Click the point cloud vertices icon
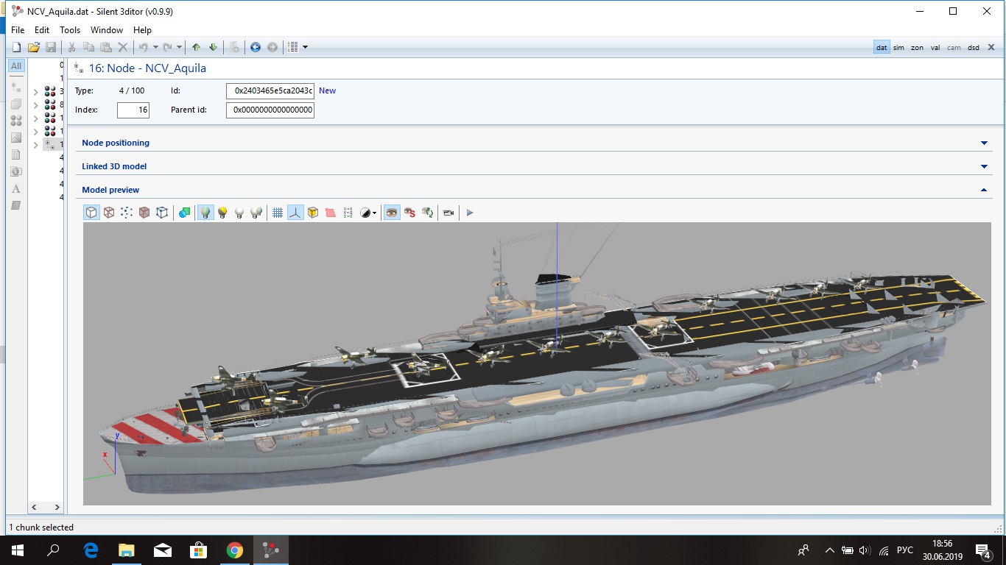Image resolution: width=1006 pixels, height=565 pixels. pos(127,213)
